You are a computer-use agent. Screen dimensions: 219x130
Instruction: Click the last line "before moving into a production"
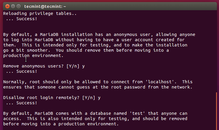click(61, 124)
